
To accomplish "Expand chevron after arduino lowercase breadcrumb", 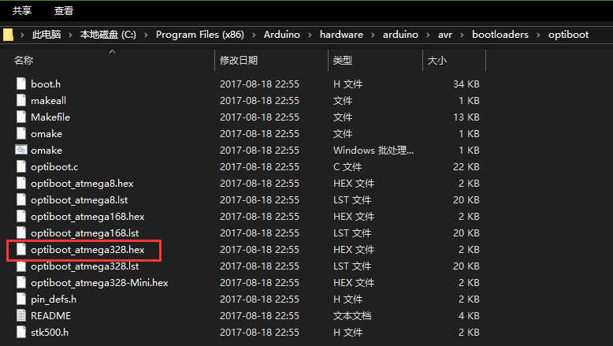I will (428, 35).
